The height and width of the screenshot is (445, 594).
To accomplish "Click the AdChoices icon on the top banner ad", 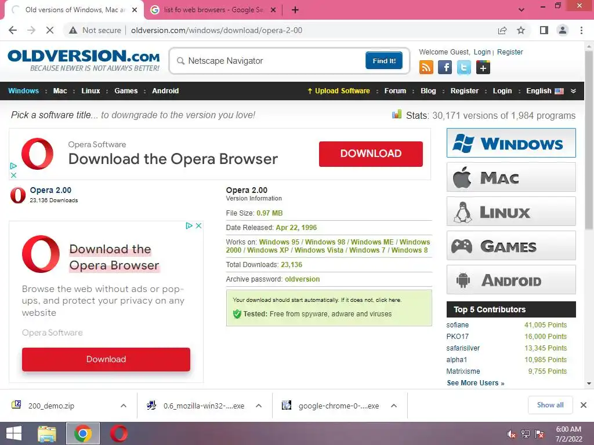I will 13,166.
